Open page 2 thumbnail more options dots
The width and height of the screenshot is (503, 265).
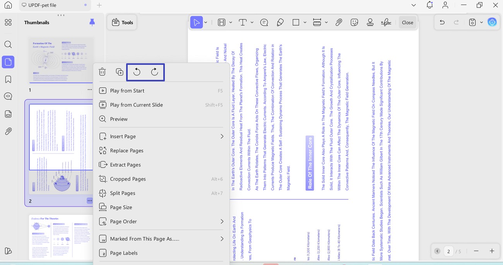click(x=90, y=201)
